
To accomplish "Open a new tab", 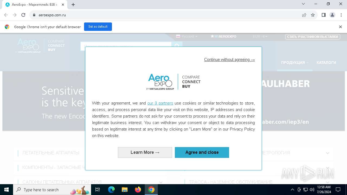I will point(73,4).
